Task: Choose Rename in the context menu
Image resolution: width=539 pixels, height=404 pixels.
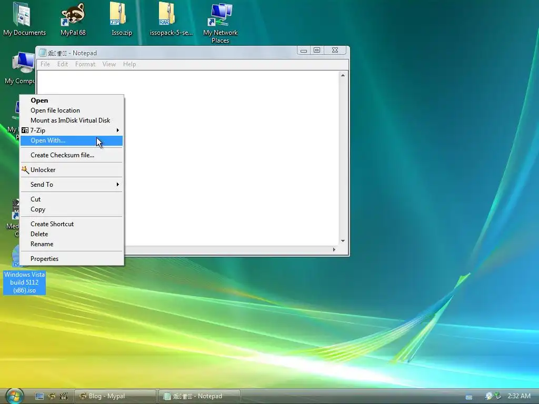Action: pos(72,244)
